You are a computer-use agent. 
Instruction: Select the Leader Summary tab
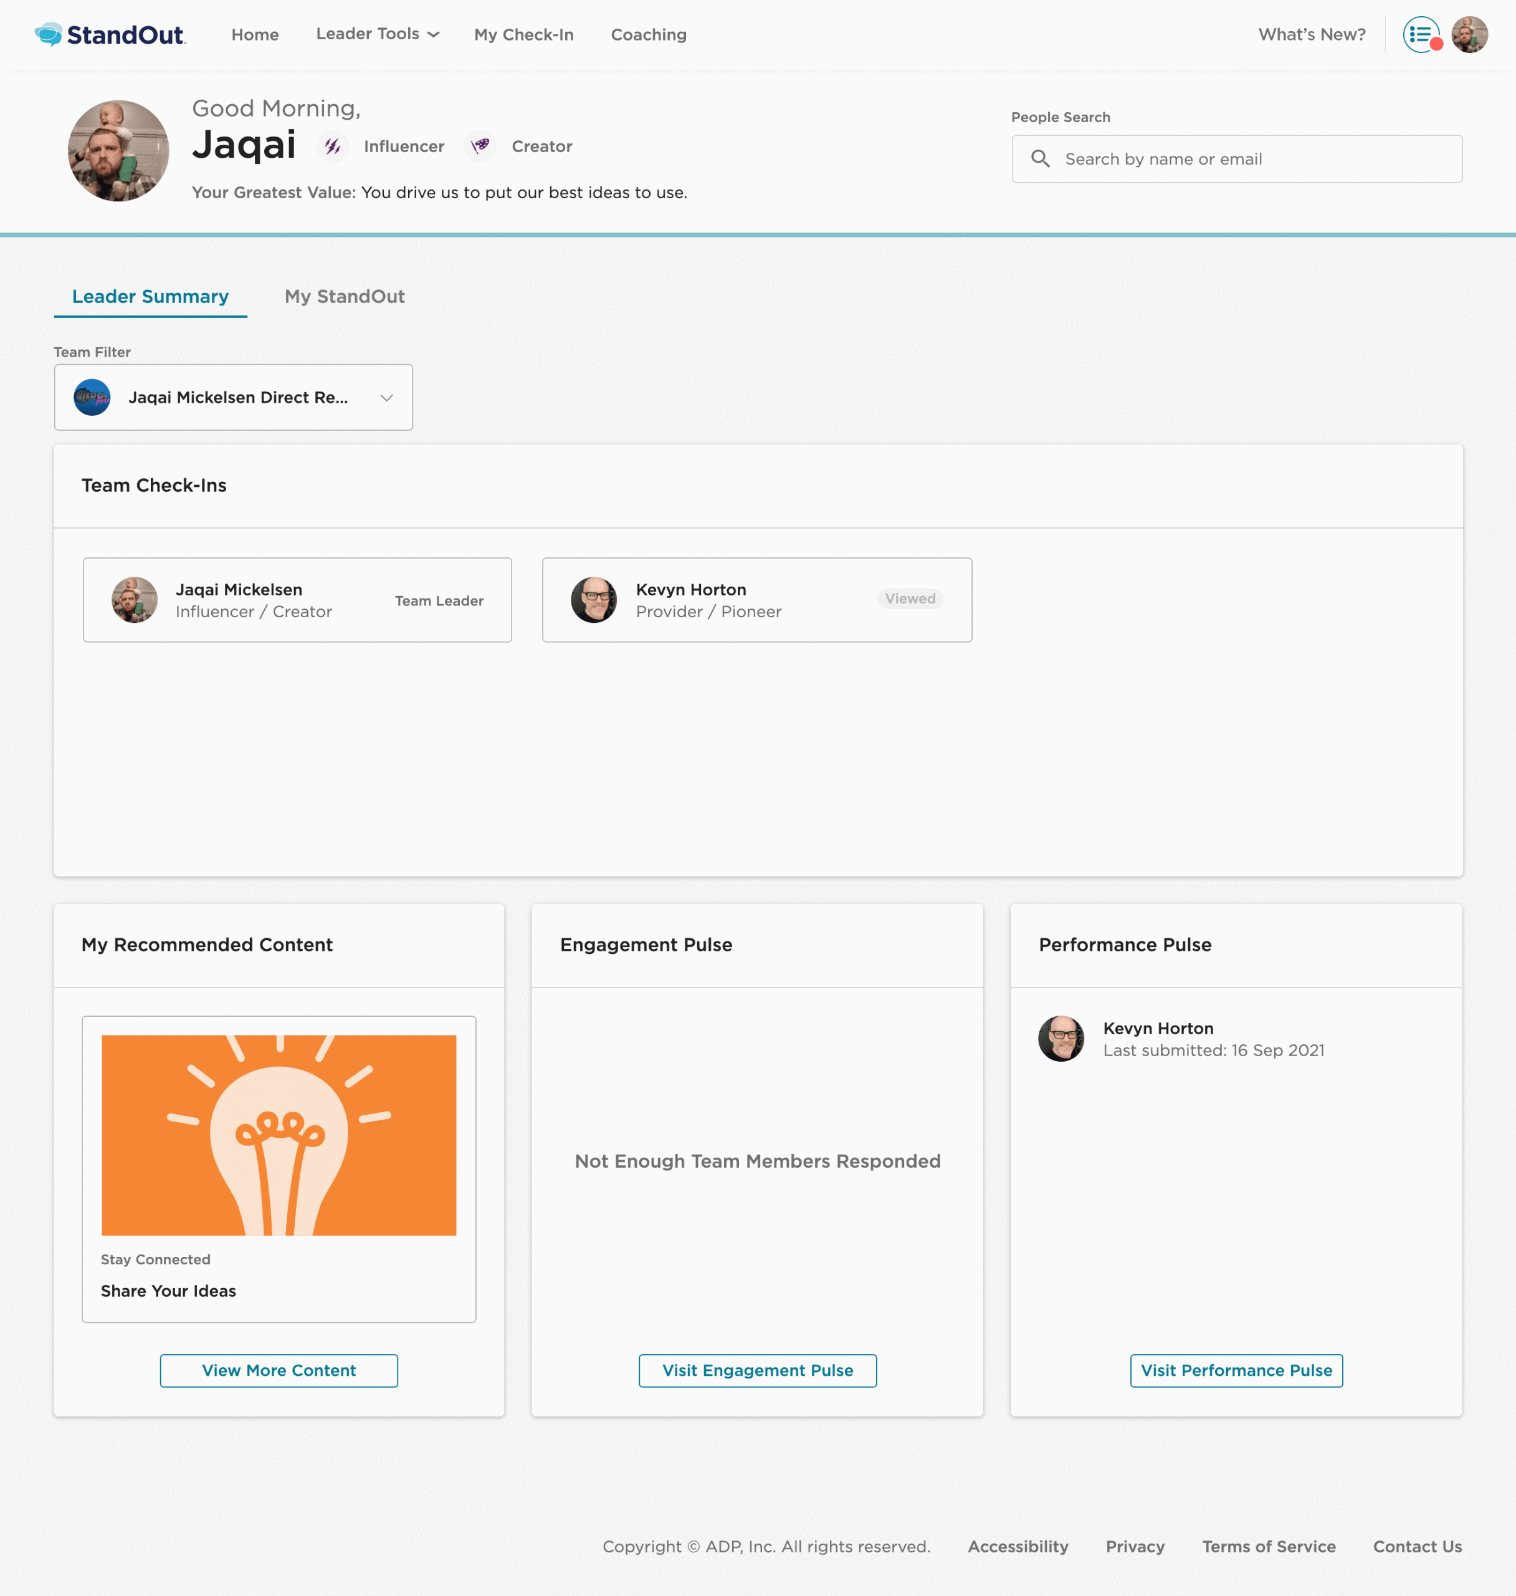(x=150, y=297)
